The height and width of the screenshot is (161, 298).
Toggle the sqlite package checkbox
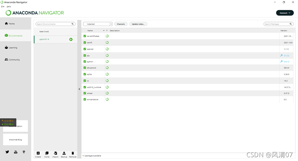click(85, 74)
